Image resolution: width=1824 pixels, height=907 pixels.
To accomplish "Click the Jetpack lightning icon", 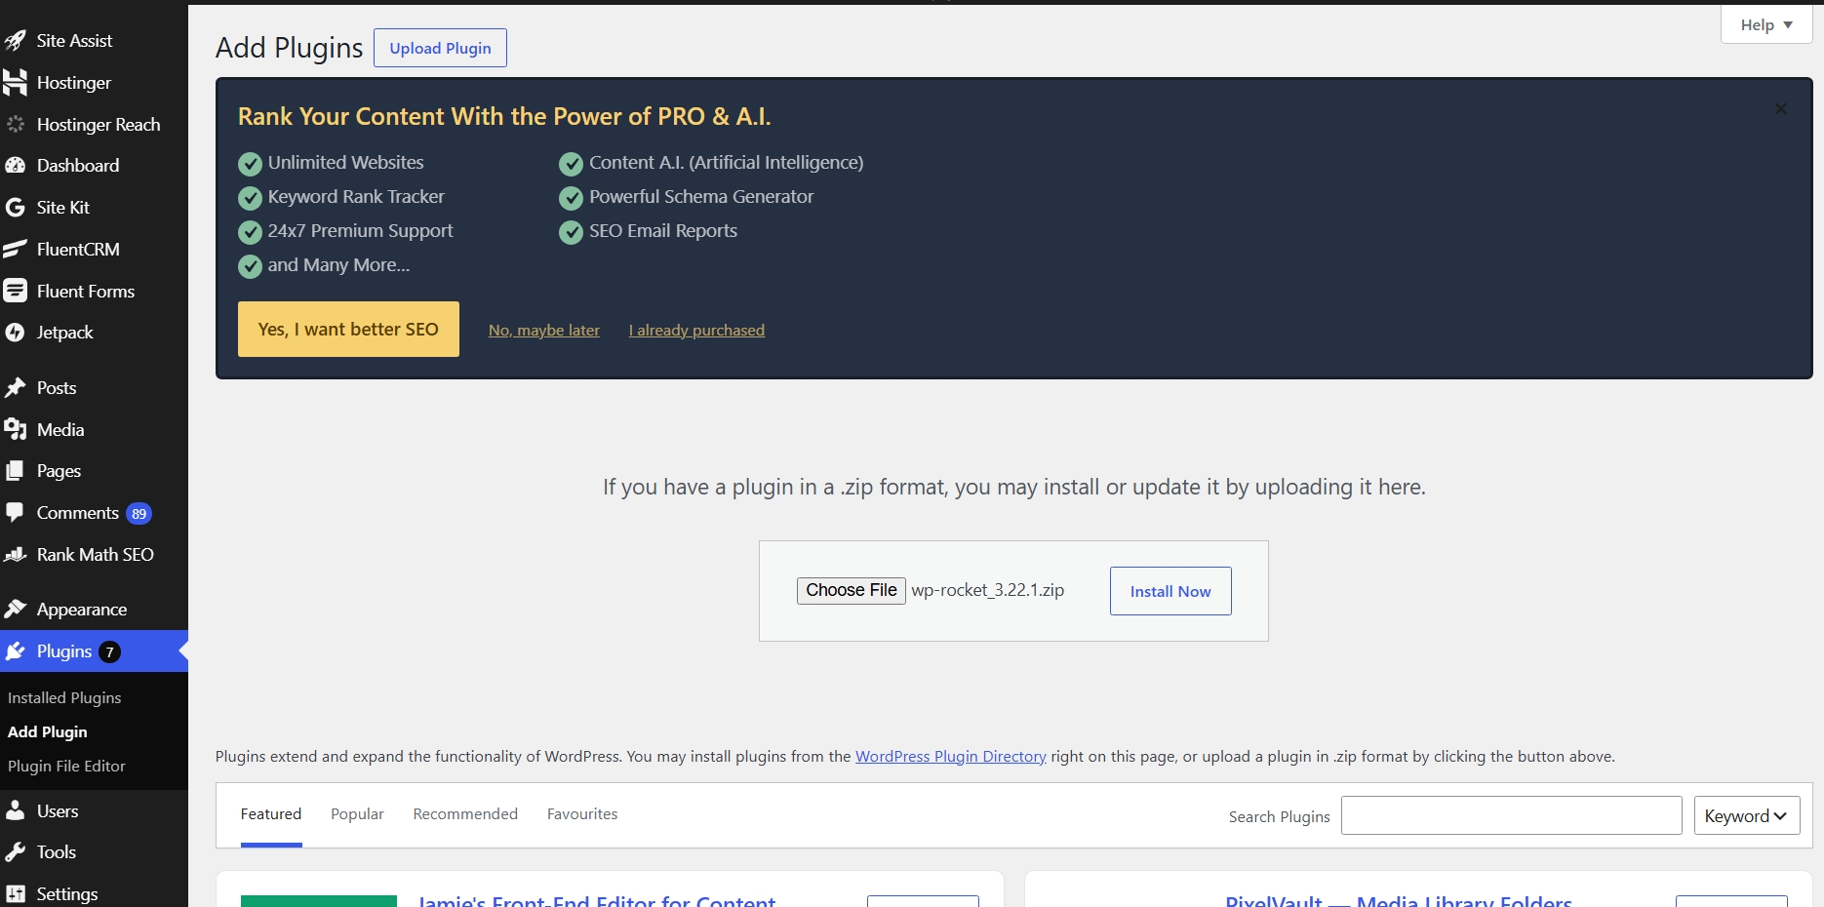I will coord(15,333).
